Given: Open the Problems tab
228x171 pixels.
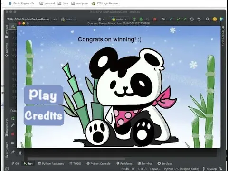Looking at the screenshot, I should [124, 163].
